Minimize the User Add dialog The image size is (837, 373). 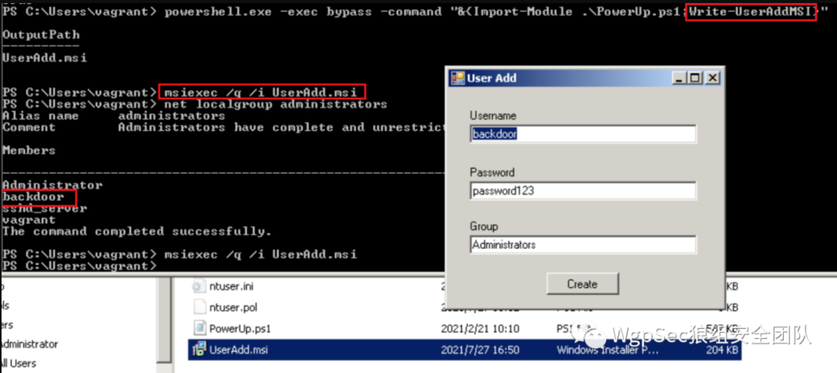pos(679,78)
